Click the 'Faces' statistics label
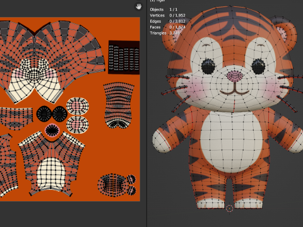 (x=155, y=27)
